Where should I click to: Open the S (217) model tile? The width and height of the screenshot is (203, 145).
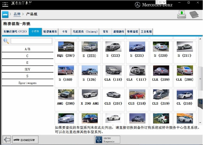click(x=185, y=52)
